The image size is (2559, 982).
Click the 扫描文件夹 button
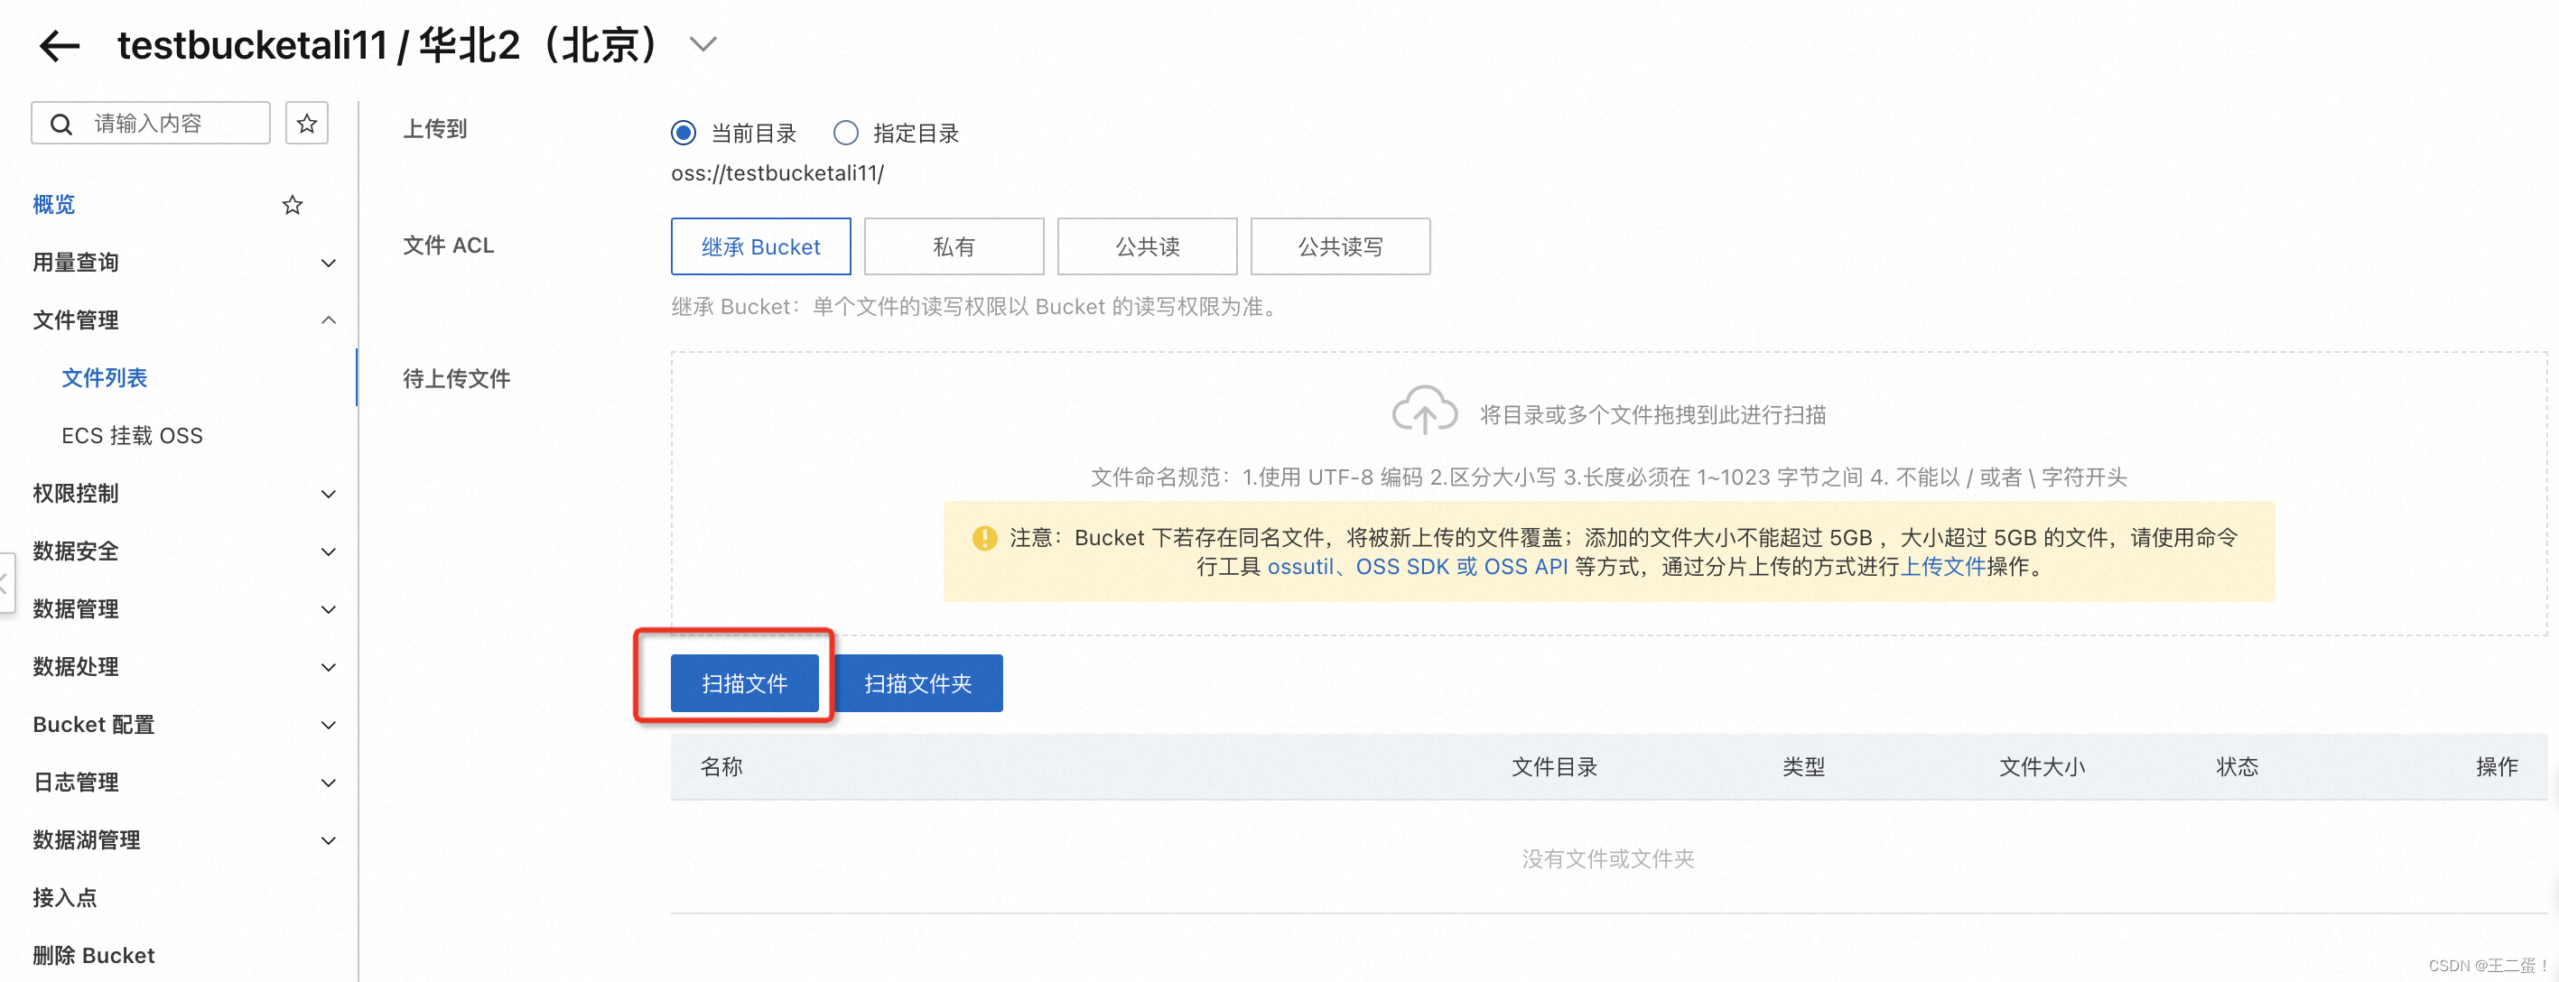click(x=918, y=683)
